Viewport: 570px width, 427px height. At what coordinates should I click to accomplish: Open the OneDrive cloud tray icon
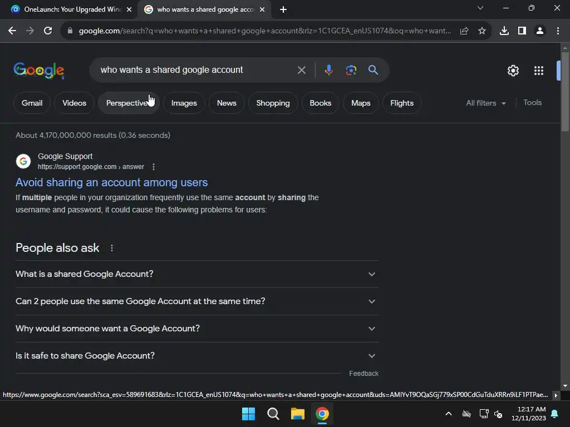466,414
